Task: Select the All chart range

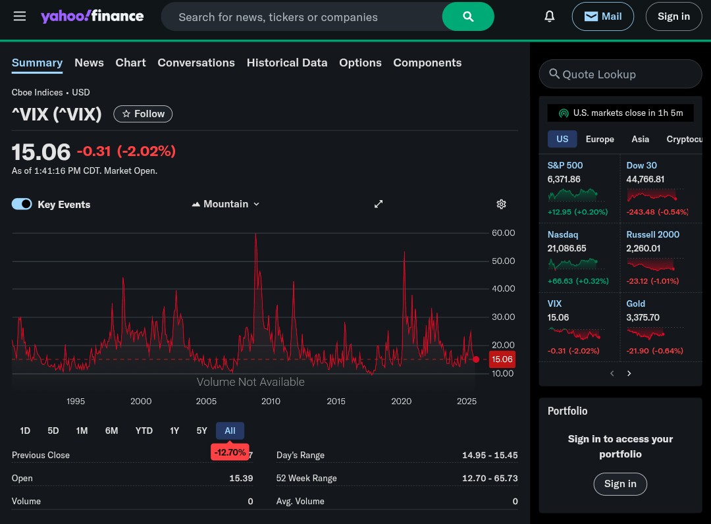Action: coord(230,431)
